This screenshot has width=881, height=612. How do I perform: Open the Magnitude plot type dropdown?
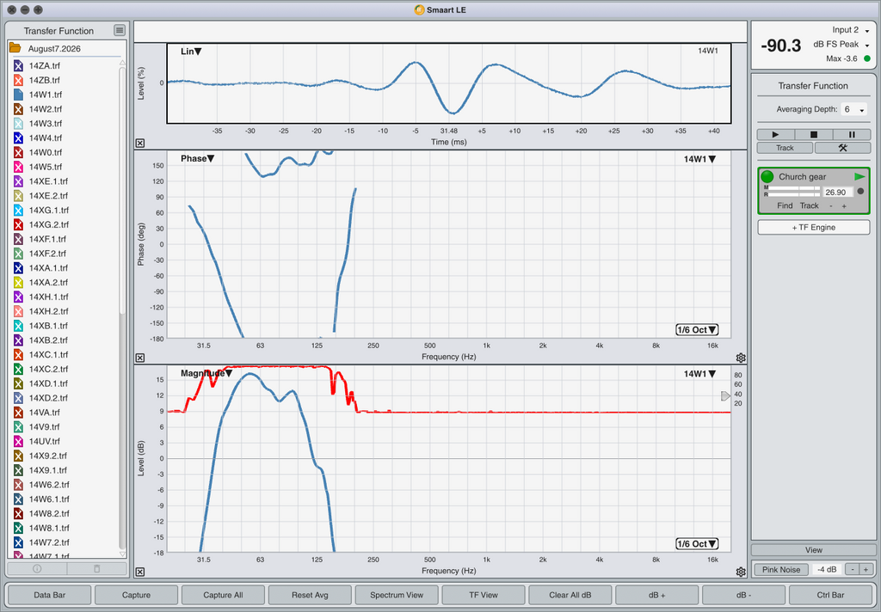coord(206,373)
